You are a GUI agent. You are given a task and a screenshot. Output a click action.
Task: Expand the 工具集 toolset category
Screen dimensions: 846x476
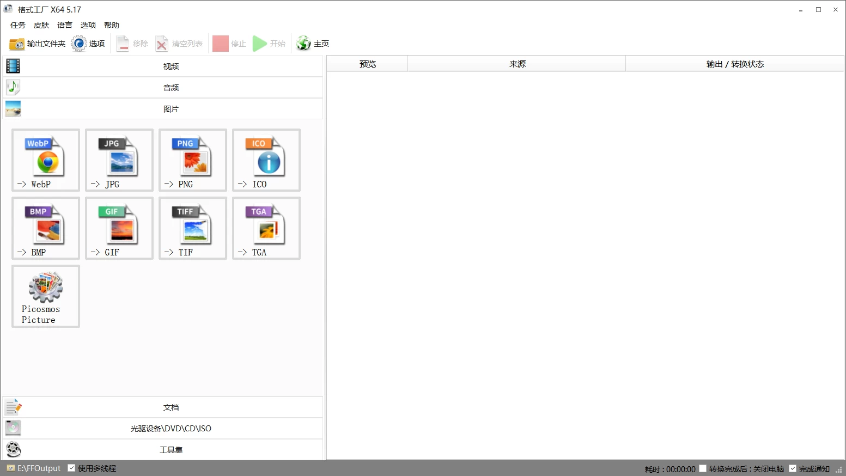click(163, 450)
